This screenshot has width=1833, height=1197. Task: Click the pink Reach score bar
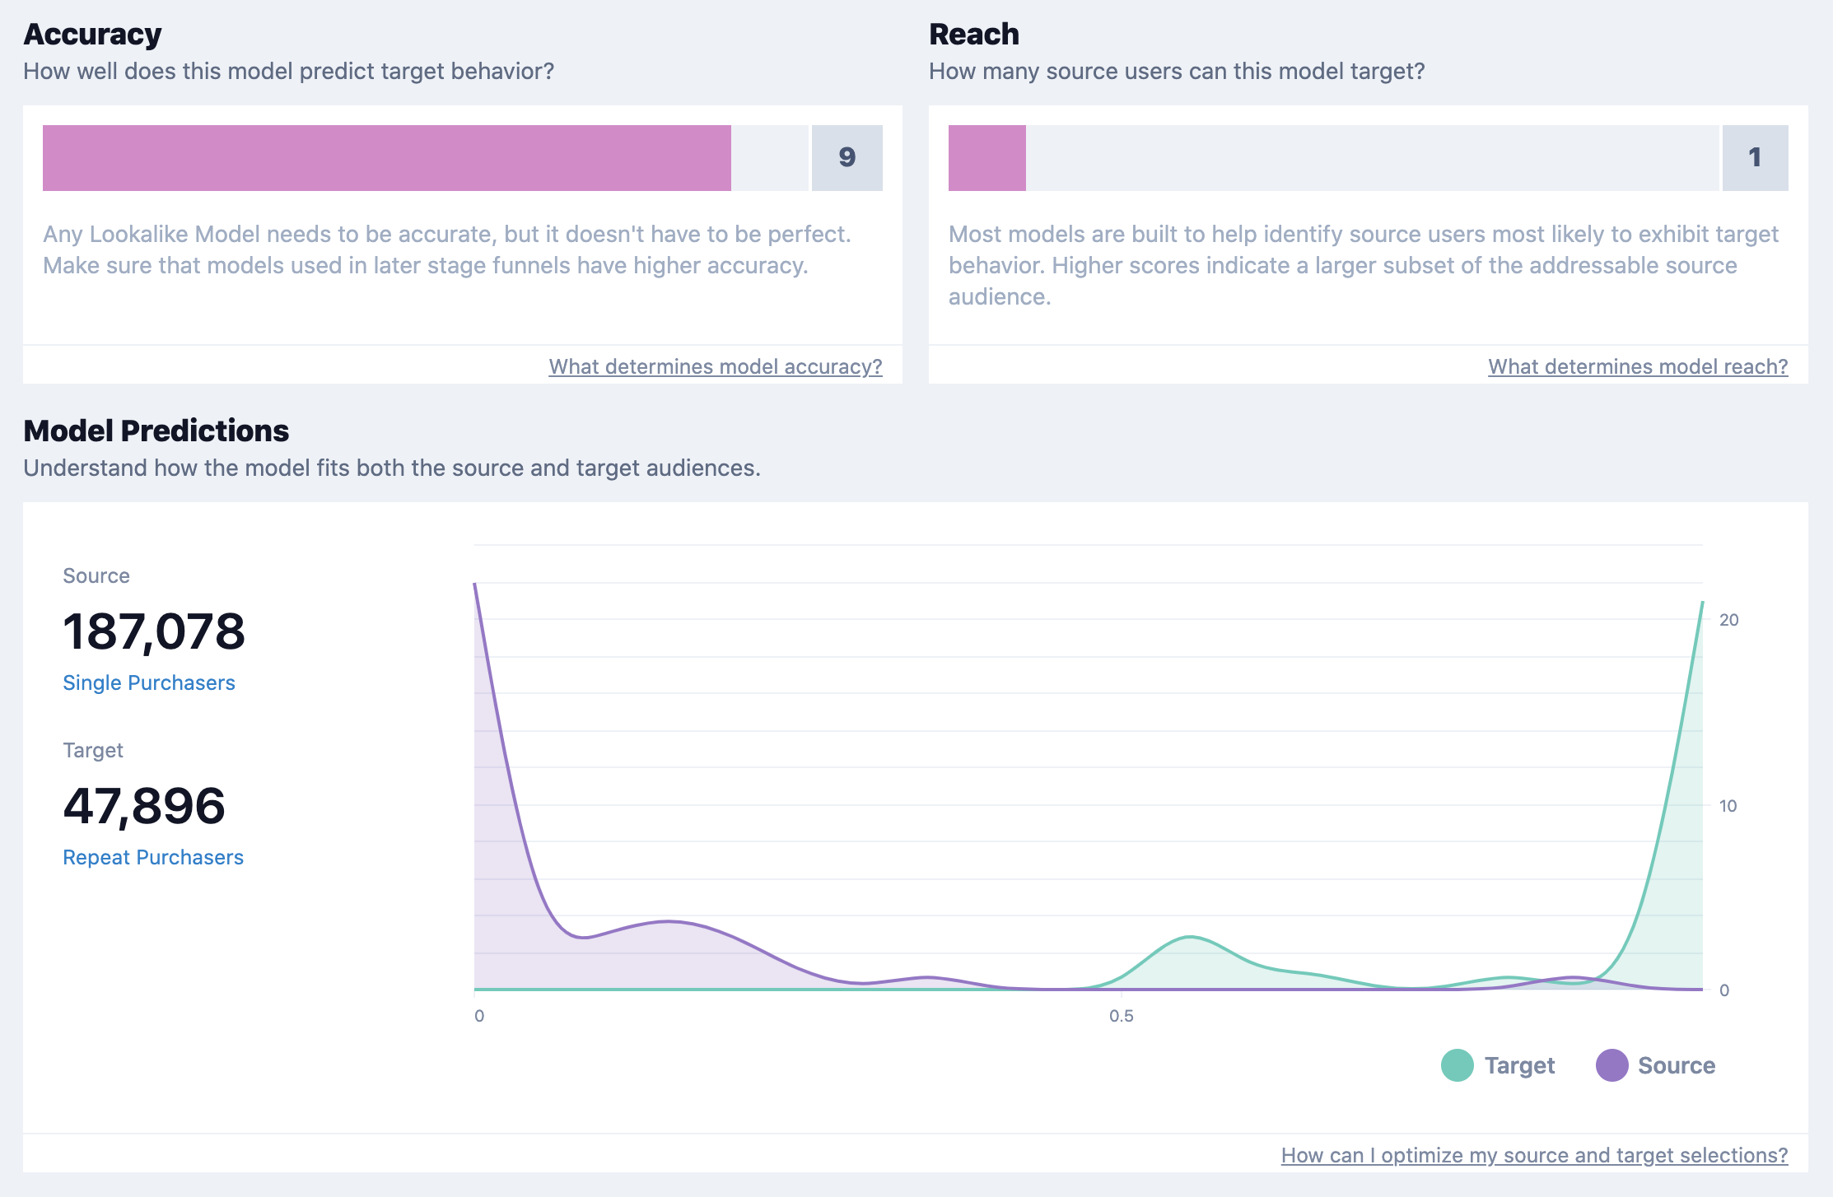pos(986,158)
